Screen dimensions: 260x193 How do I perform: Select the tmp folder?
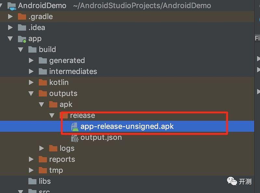point(56,170)
